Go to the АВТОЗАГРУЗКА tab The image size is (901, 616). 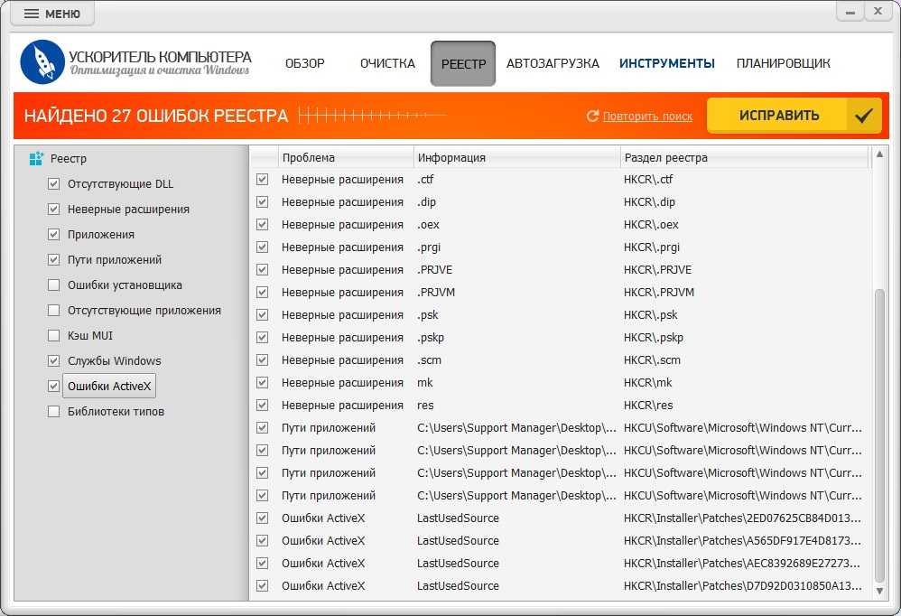tap(553, 63)
